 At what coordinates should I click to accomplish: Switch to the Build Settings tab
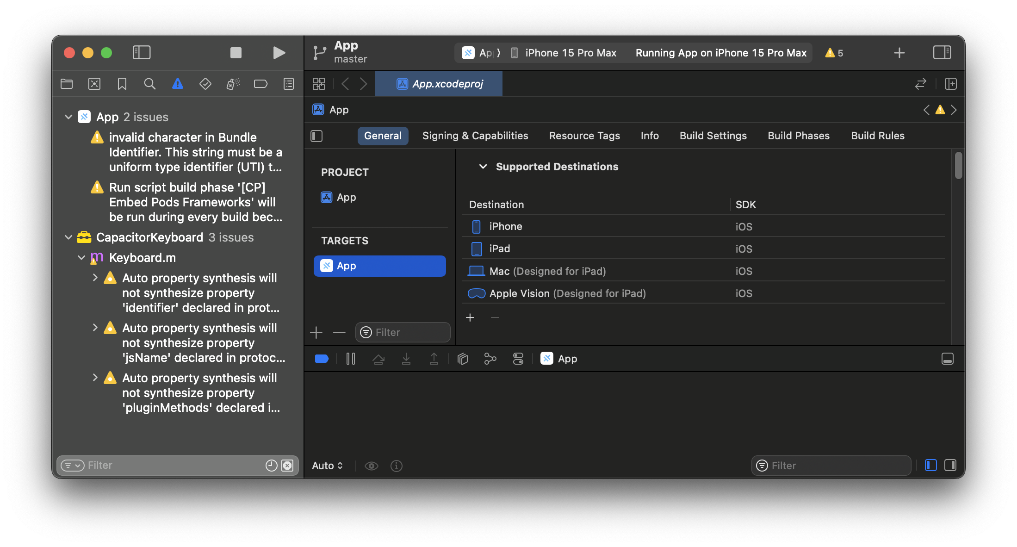(713, 136)
